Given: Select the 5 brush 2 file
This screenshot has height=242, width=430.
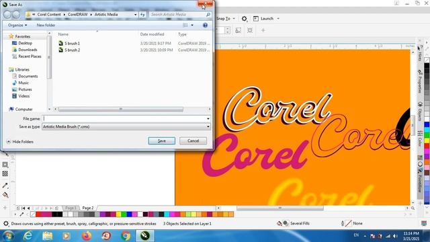Looking at the screenshot, I should click(69, 50).
